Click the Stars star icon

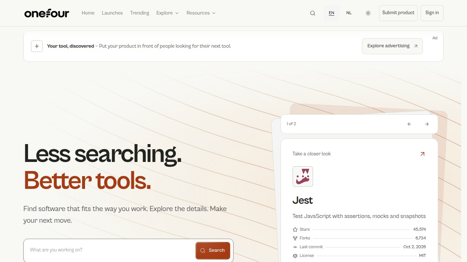coord(295,230)
